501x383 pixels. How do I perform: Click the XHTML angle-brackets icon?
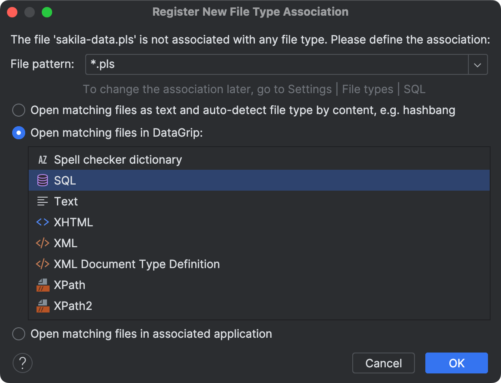click(42, 222)
